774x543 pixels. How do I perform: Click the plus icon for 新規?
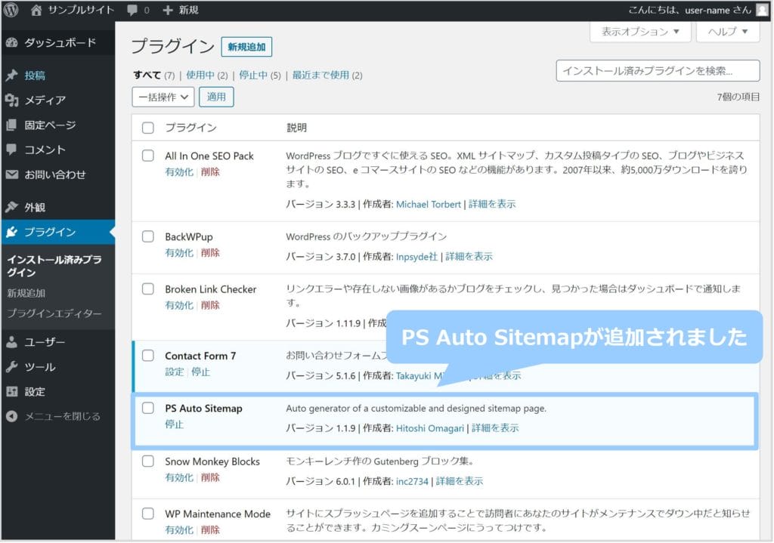(168, 10)
